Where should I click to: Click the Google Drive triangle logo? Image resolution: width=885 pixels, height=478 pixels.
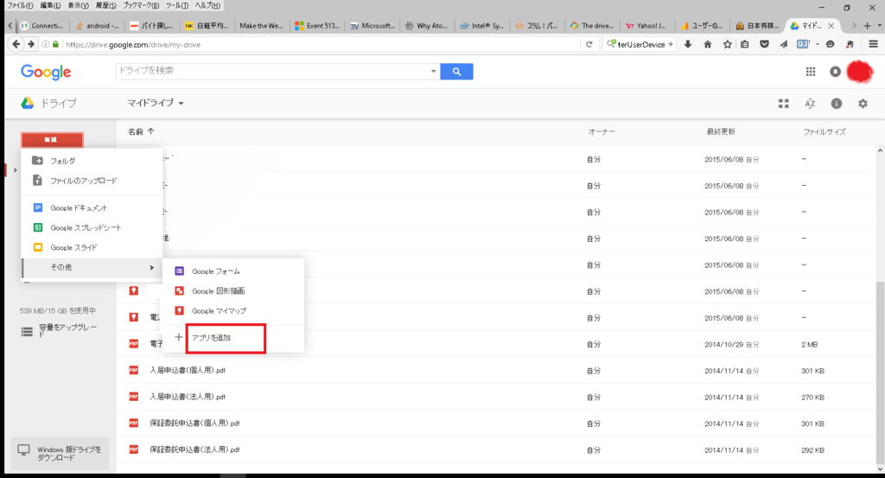click(27, 103)
